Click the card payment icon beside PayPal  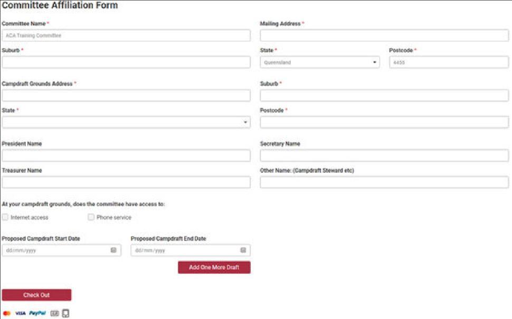point(54,313)
